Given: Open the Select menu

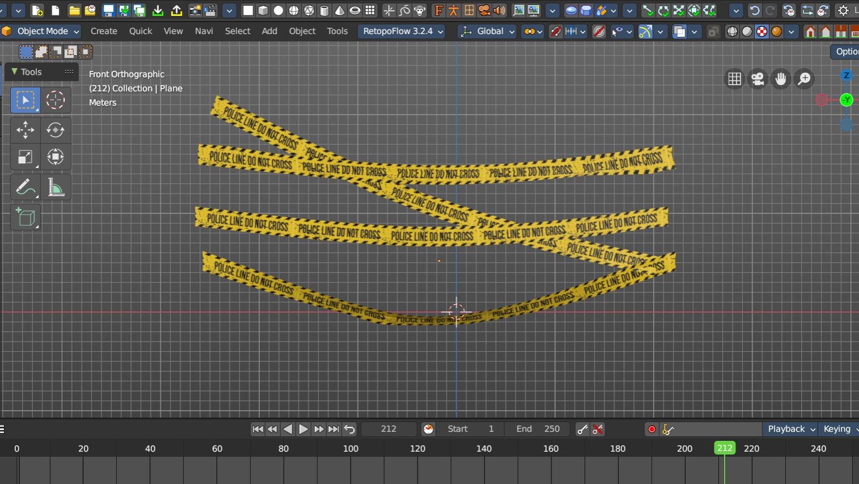Looking at the screenshot, I should click(x=237, y=31).
